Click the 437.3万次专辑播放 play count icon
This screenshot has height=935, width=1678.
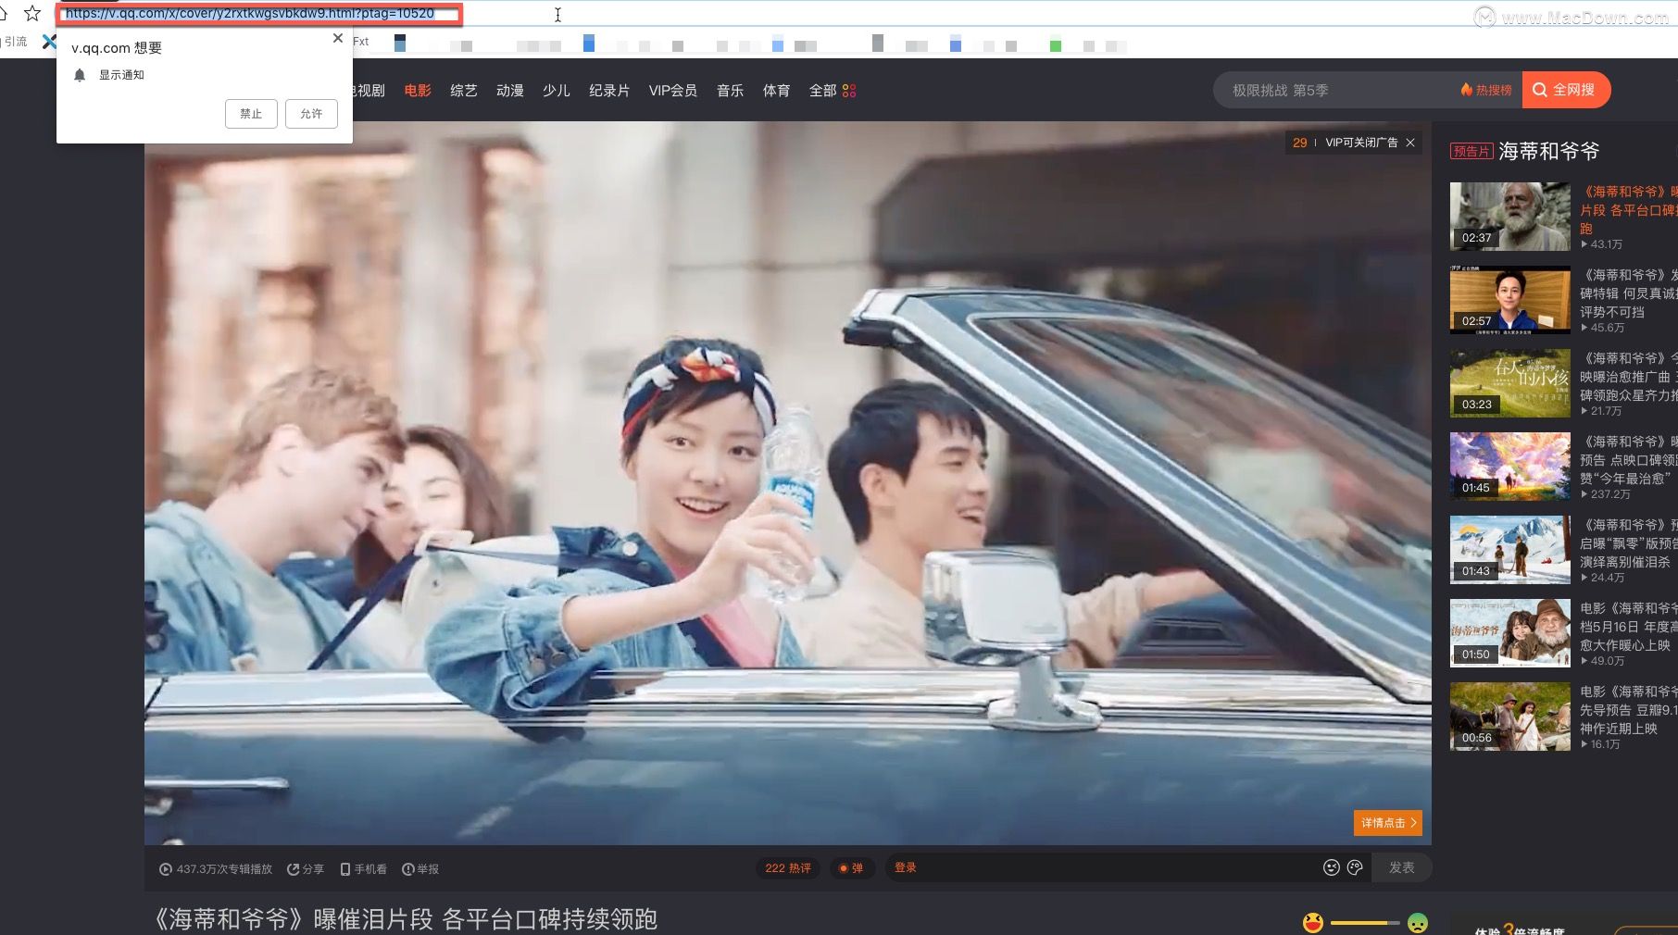coord(166,869)
